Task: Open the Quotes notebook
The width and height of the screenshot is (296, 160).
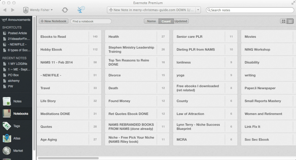Action: 69,126
